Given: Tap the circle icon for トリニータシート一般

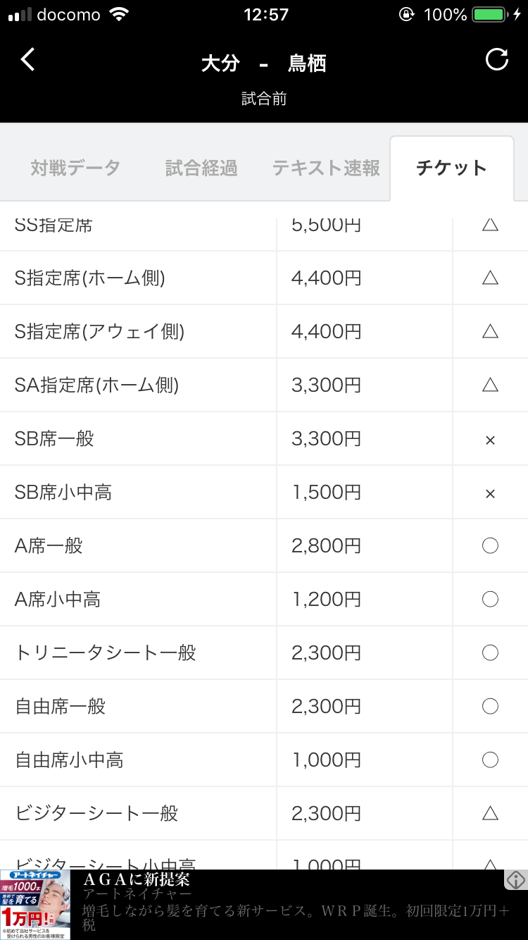Looking at the screenshot, I should pyautogui.click(x=491, y=653).
